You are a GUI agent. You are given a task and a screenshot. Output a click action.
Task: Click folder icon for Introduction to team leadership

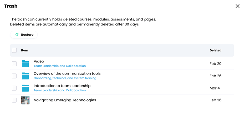click(25, 88)
